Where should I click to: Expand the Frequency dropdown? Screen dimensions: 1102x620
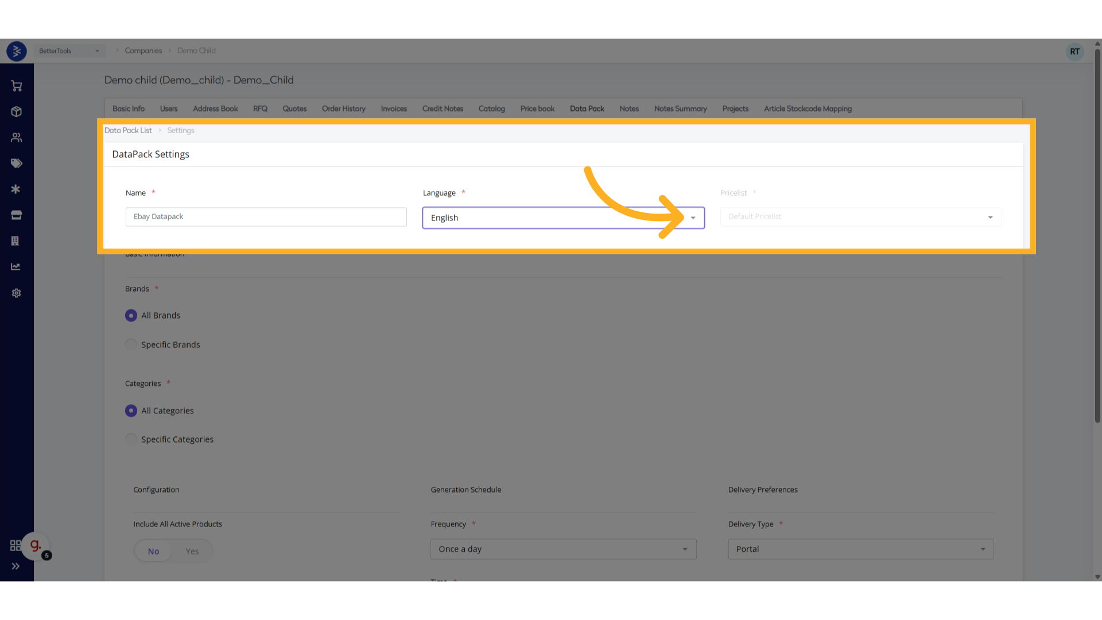tap(563, 549)
